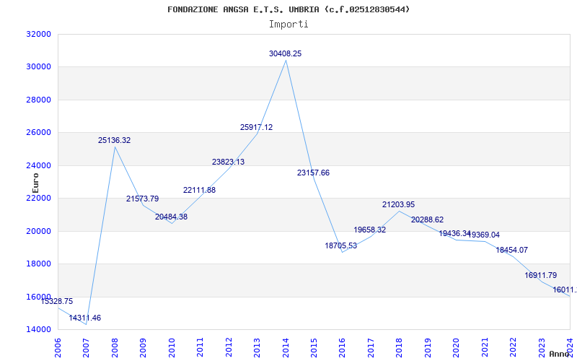Click the data label 21573.79
The height and width of the screenshot is (361, 577).
[142, 199]
